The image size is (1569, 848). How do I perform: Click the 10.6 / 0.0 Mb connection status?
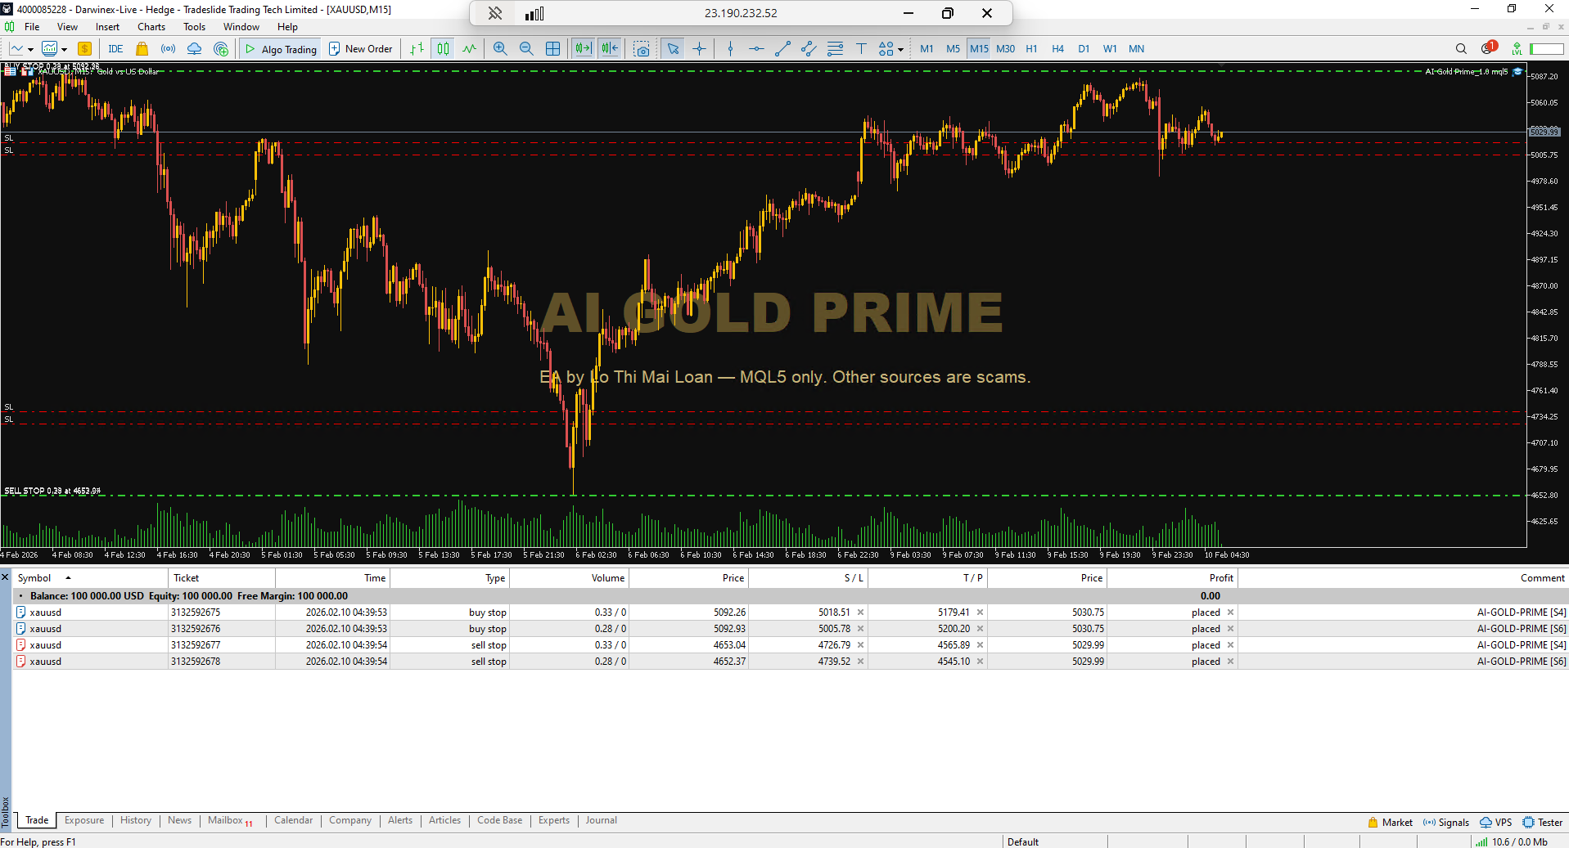[x=1512, y=841]
